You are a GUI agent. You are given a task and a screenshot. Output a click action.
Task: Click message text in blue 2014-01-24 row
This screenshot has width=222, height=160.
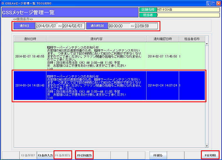point(96,86)
